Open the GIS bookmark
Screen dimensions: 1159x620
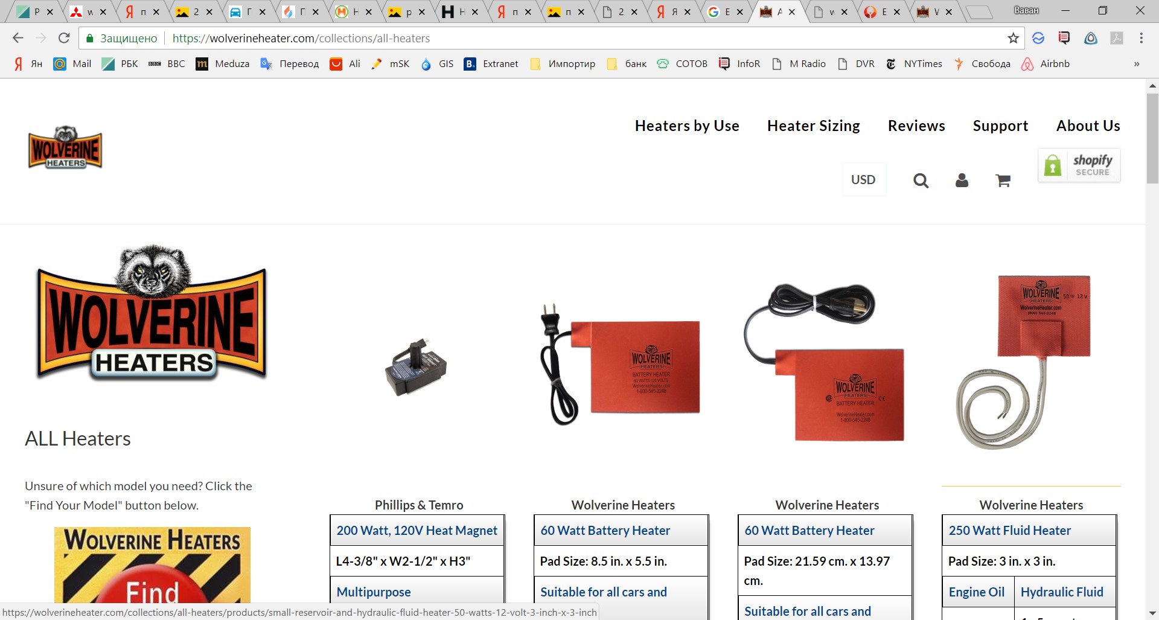pyautogui.click(x=437, y=63)
